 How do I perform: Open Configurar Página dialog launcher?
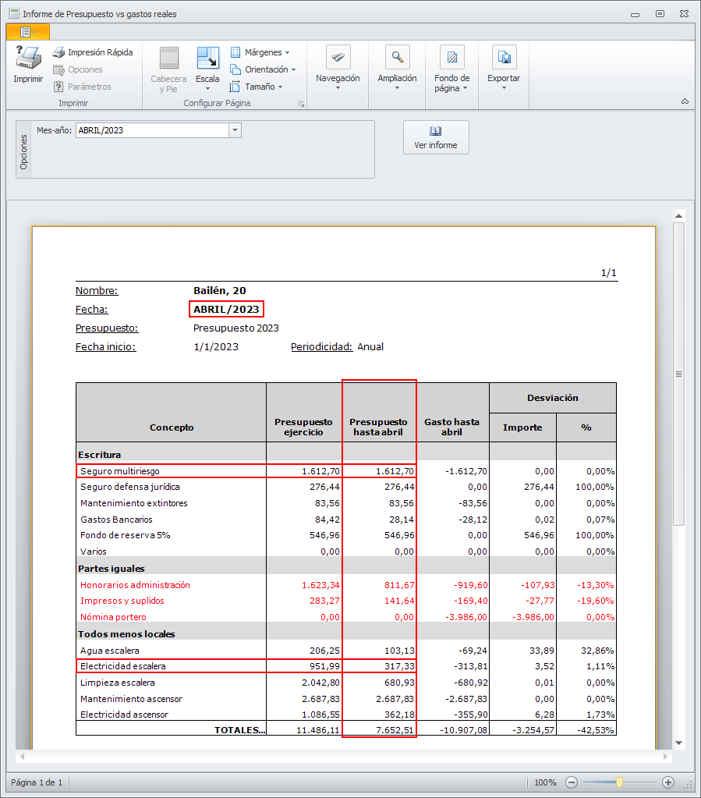[300, 104]
